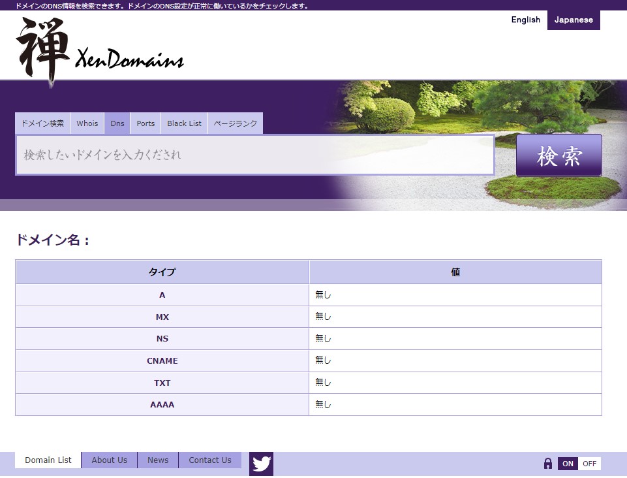The width and height of the screenshot is (627, 478).
Task: Click the ドメイン名 heading
Action: pos(52,240)
